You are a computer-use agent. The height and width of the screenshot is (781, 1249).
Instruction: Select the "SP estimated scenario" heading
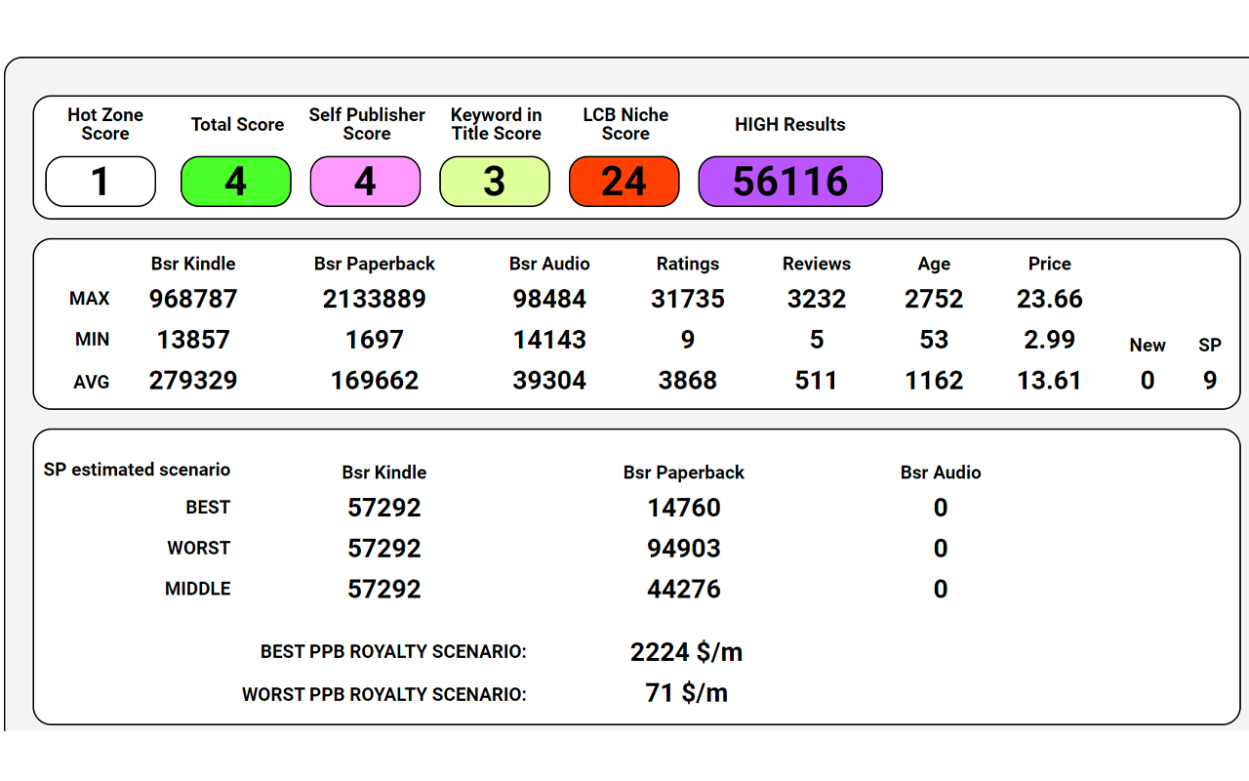[138, 470]
